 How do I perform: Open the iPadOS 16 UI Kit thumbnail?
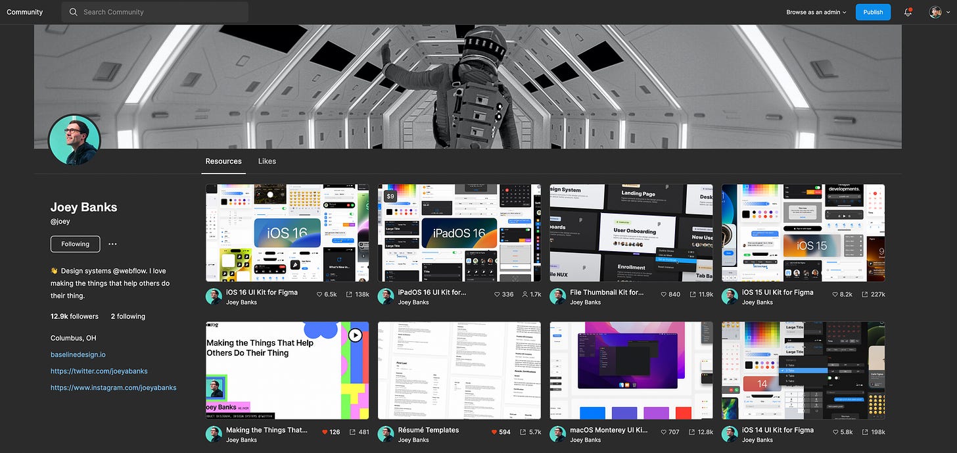pyautogui.click(x=459, y=233)
